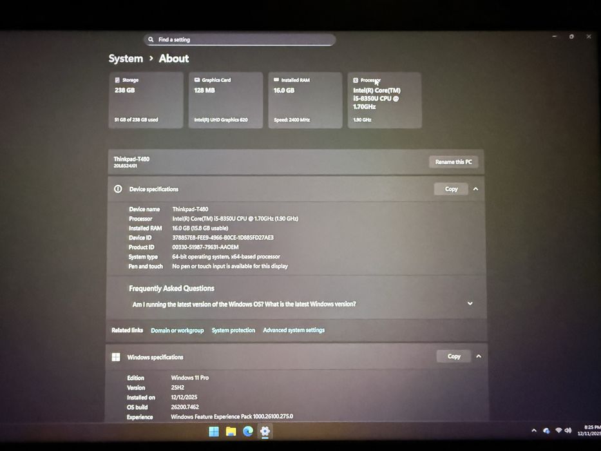The image size is (601, 451).
Task: Select the Edition value Windows 11 Pro
Action: [x=190, y=378]
